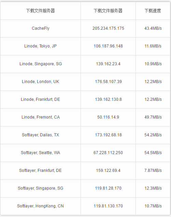Select the Linode, Tokyo, JP row label

click(x=41, y=46)
